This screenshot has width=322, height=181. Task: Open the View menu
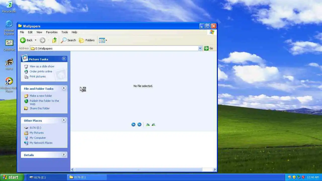tap(39, 32)
